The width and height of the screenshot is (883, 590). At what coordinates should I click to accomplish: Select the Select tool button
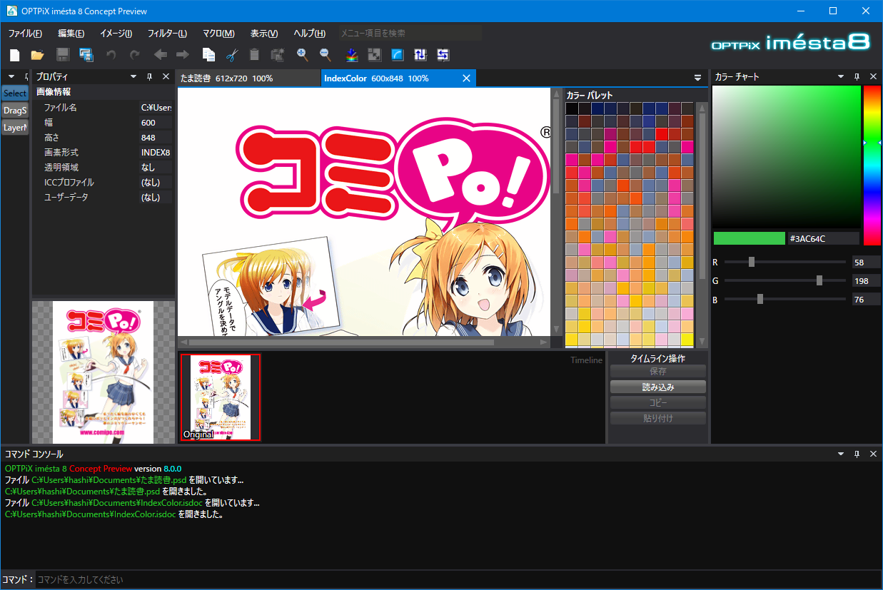(15, 93)
